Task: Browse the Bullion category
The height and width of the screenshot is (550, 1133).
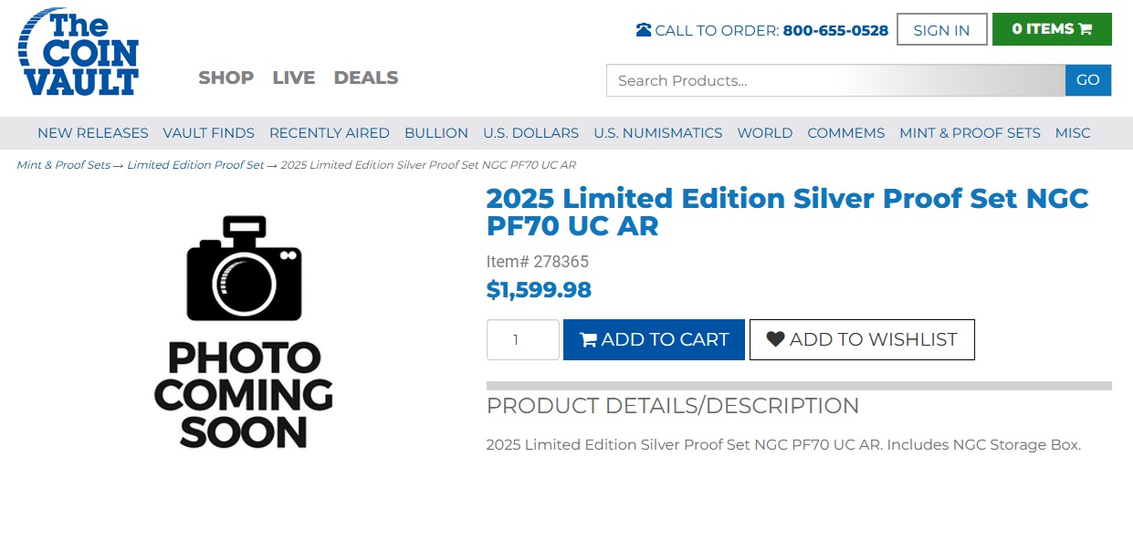Action: click(x=436, y=133)
